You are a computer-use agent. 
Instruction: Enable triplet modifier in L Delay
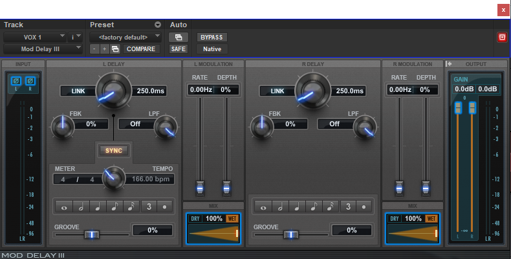(149, 207)
